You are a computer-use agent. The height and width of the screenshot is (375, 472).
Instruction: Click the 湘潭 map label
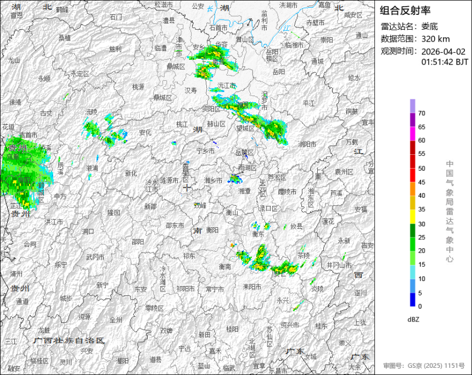[x=244, y=191]
